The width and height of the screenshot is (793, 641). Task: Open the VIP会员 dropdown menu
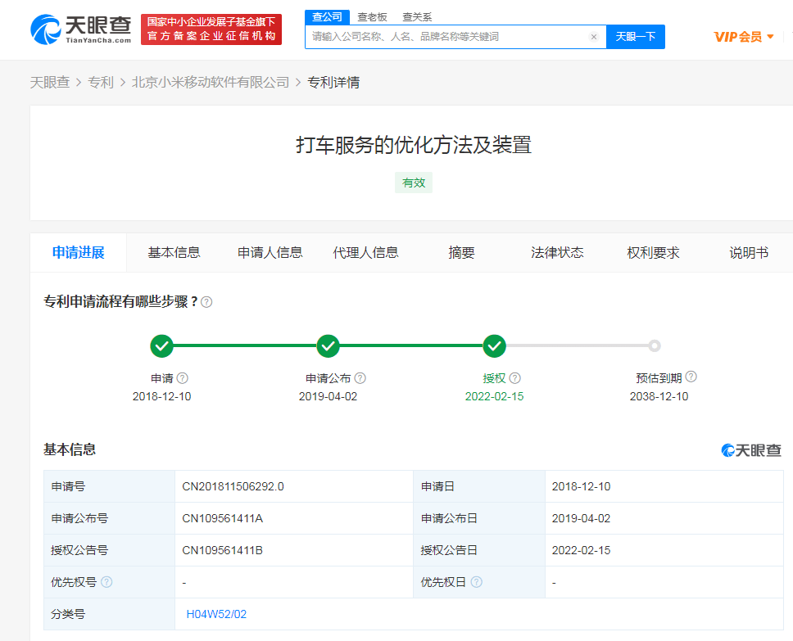(x=743, y=37)
